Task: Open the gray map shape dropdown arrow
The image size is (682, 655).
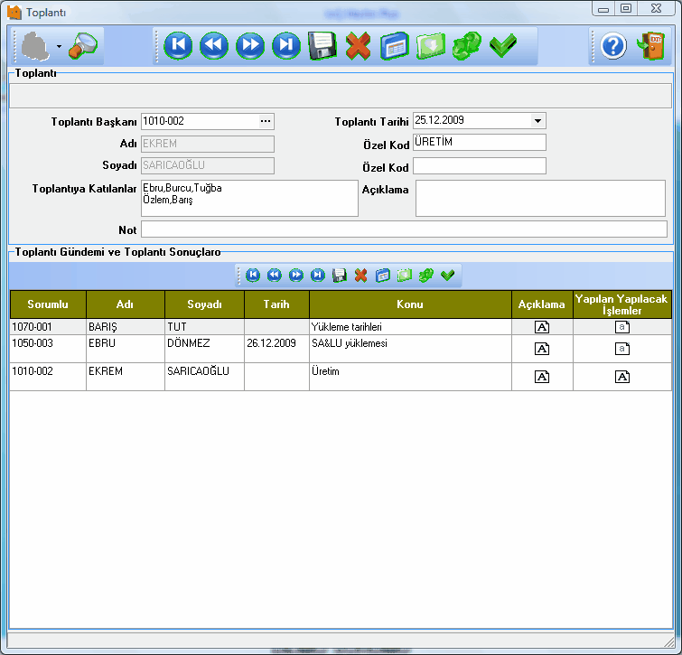Action: click(x=59, y=46)
